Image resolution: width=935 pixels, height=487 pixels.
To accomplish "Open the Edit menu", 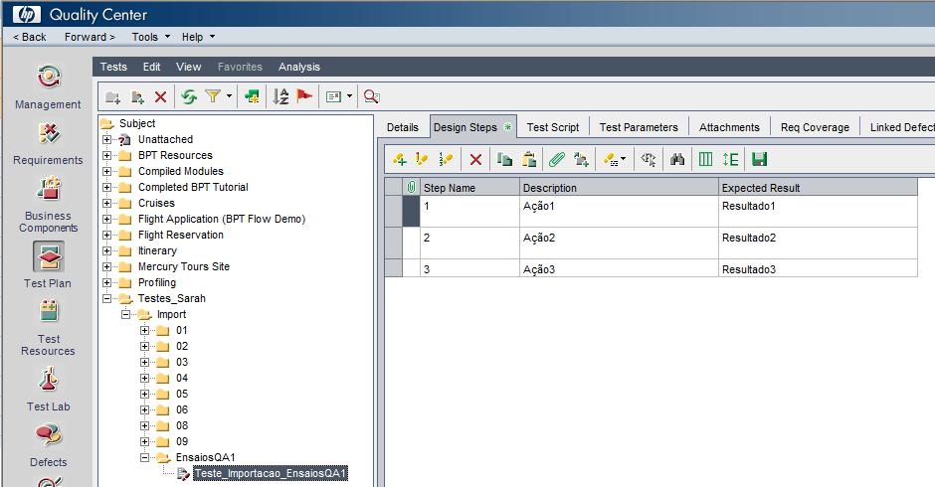I will click(x=151, y=67).
